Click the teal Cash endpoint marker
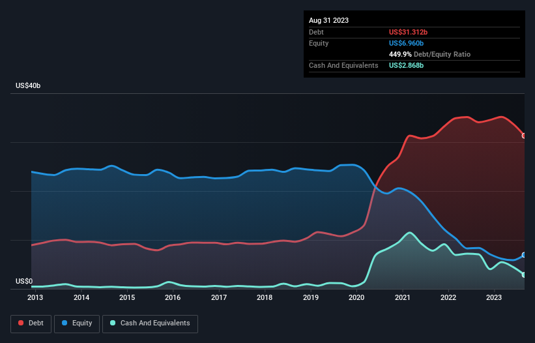 coord(525,275)
